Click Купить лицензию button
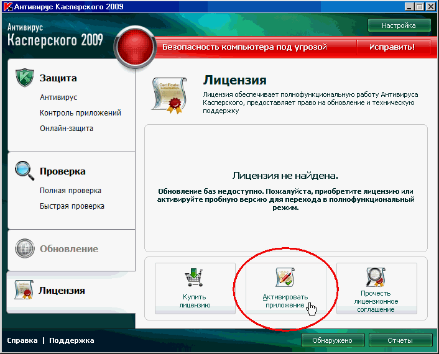The image size is (439, 354). point(195,288)
